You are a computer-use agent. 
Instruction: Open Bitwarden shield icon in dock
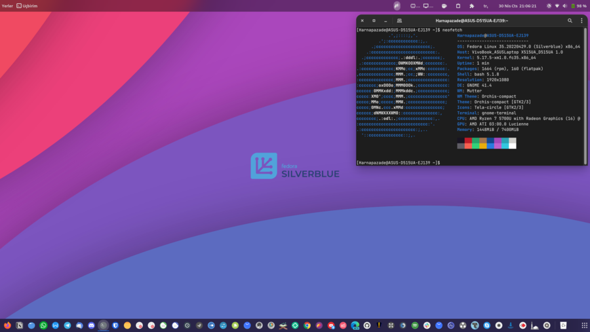tap(115, 325)
